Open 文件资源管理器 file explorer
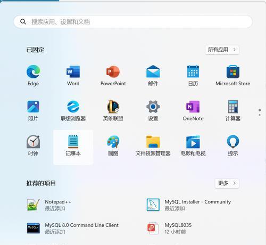266x245 pixels. 153,145
